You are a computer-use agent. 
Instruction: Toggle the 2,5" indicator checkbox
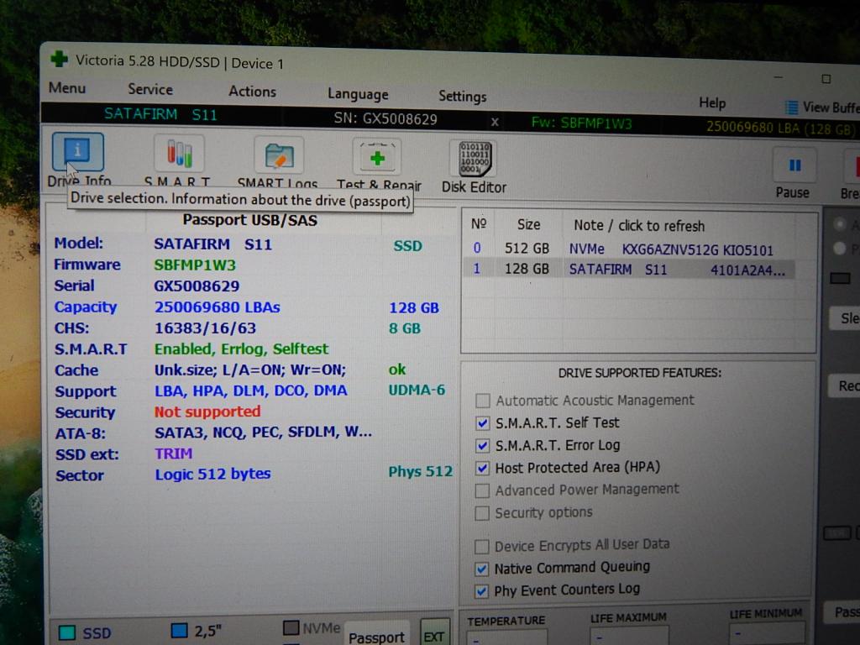[x=180, y=630]
